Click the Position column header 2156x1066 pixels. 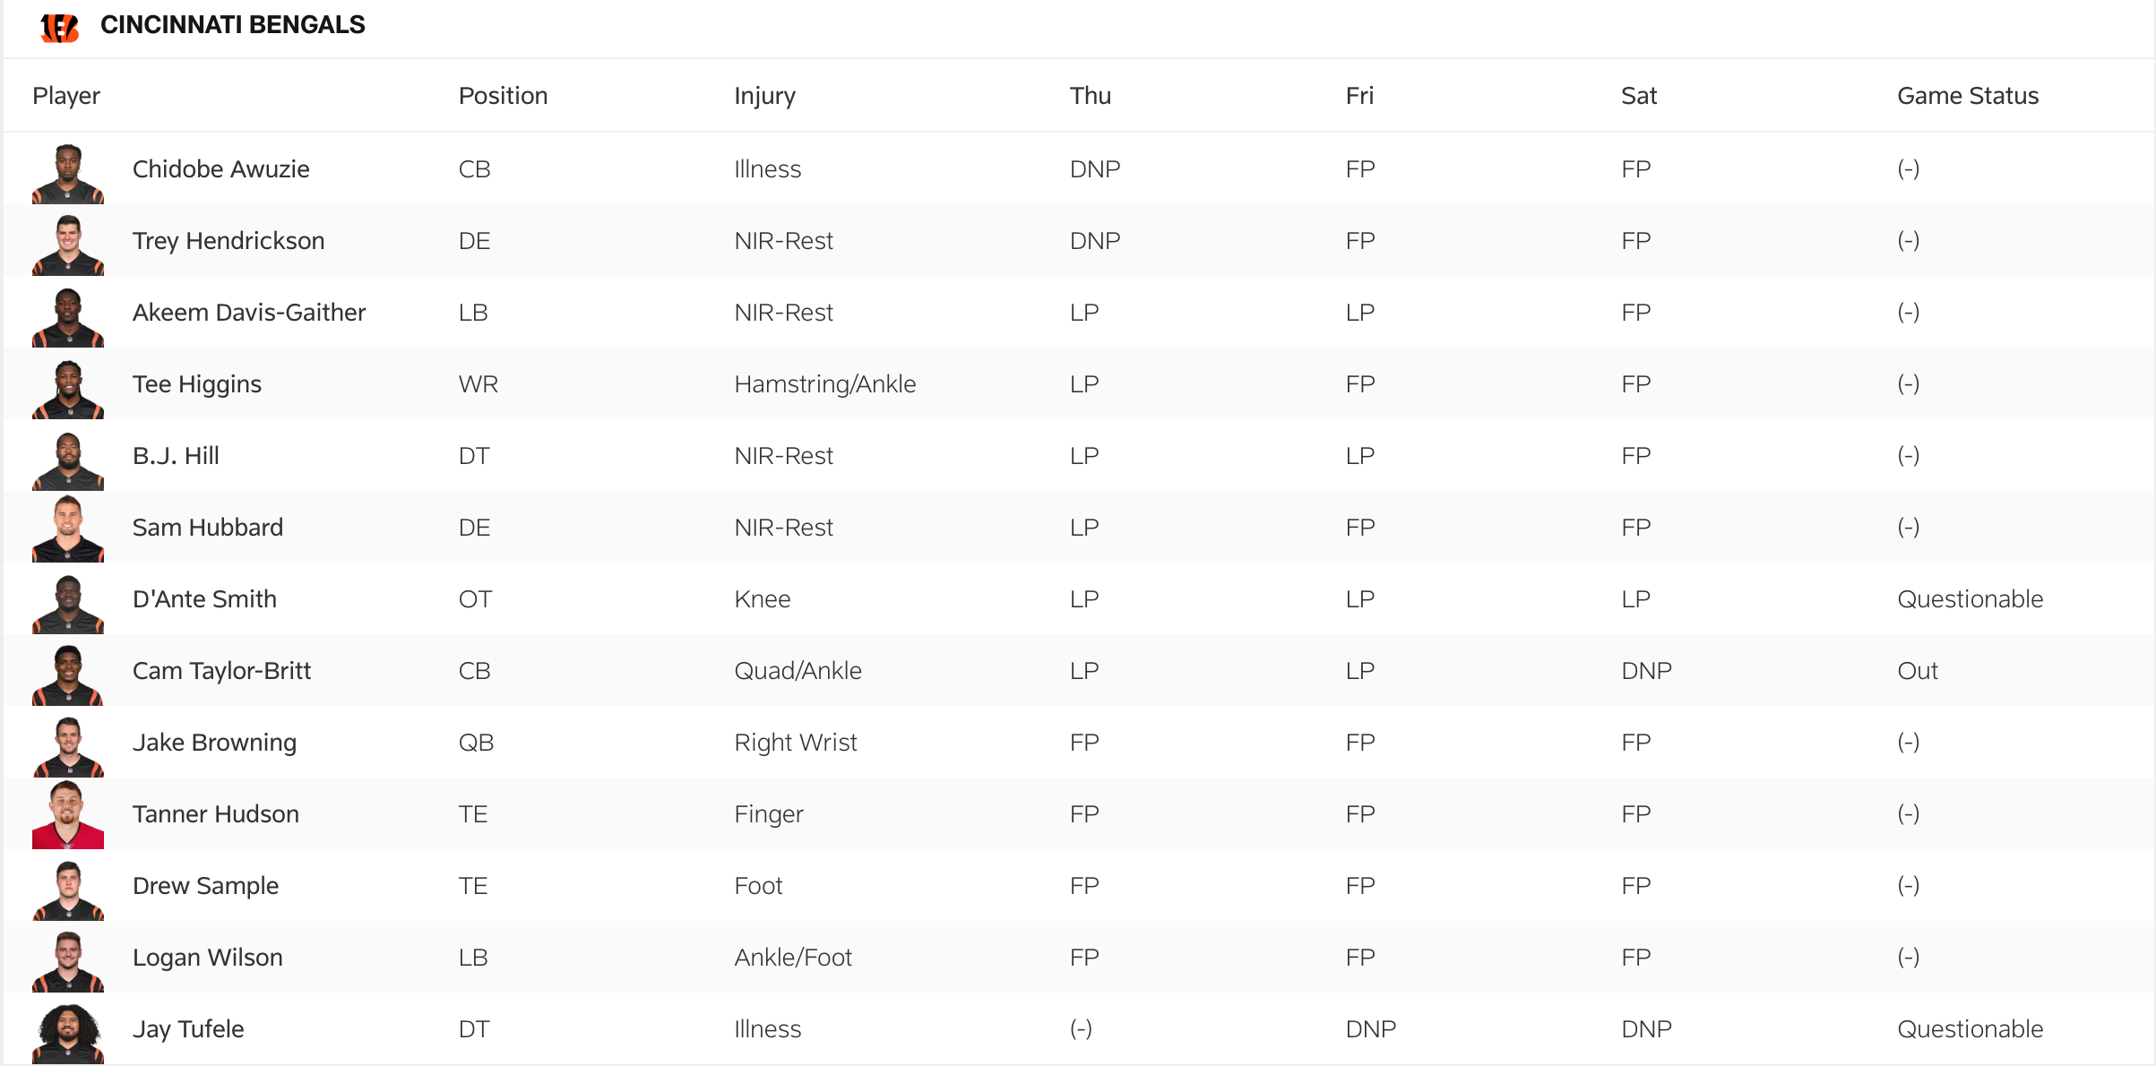pos(503,96)
